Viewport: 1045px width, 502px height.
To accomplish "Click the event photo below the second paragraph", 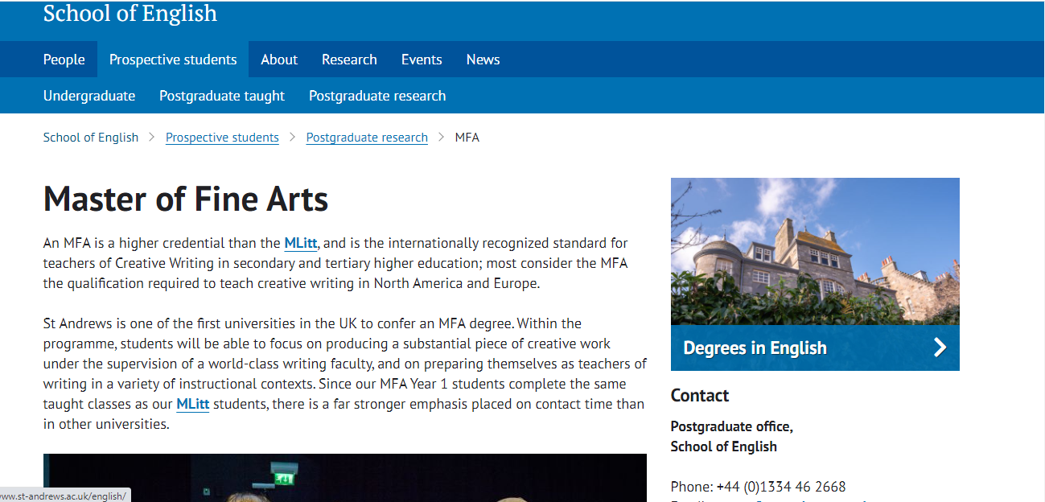I will [x=345, y=478].
